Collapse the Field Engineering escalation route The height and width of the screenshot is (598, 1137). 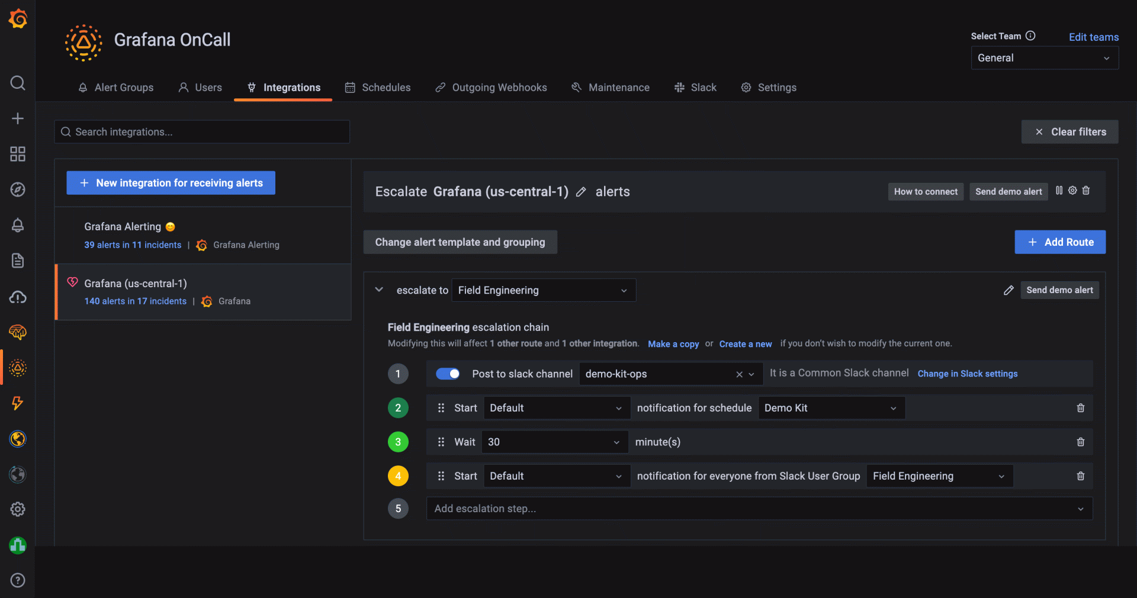point(378,290)
